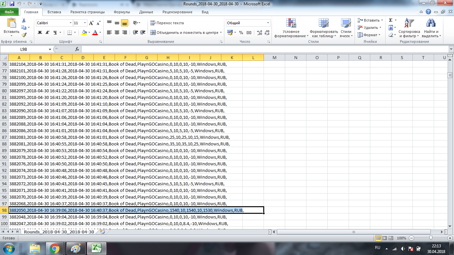This screenshot has width=454, height=255.
Task: Click the AutoSum sigma icon
Action: tap(391, 20)
